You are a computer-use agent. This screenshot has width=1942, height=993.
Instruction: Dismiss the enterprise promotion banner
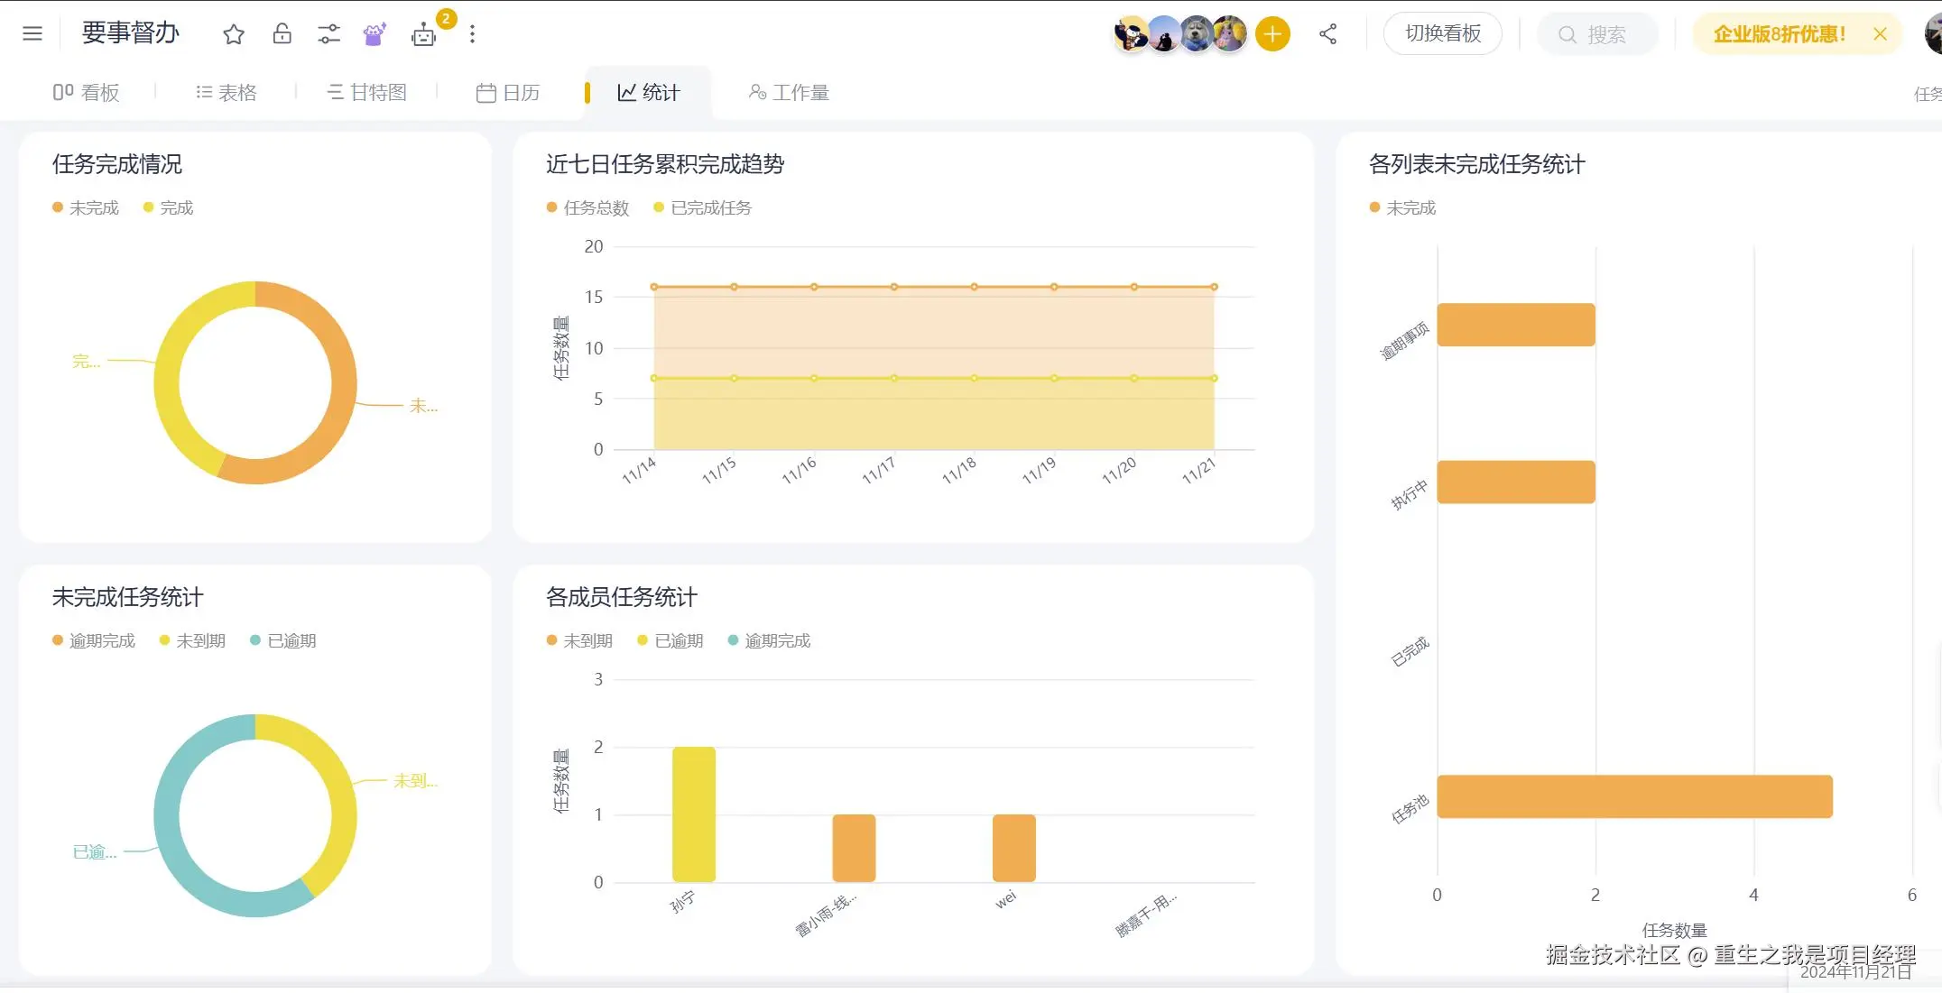1880,34
